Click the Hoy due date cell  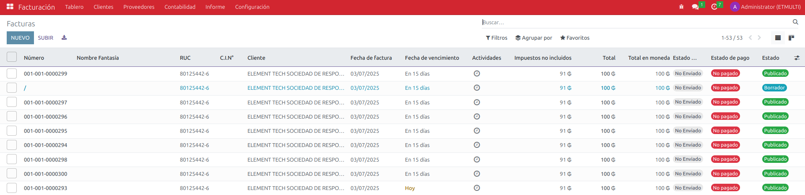pos(410,188)
